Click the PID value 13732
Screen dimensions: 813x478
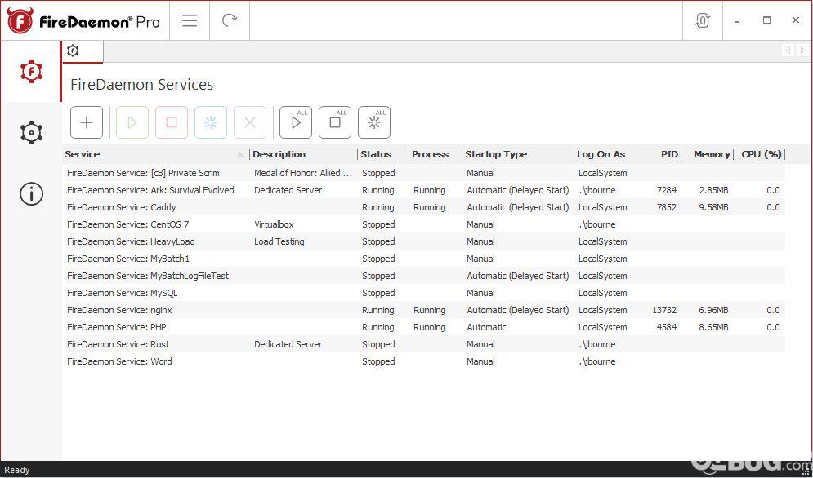(x=664, y=310)
